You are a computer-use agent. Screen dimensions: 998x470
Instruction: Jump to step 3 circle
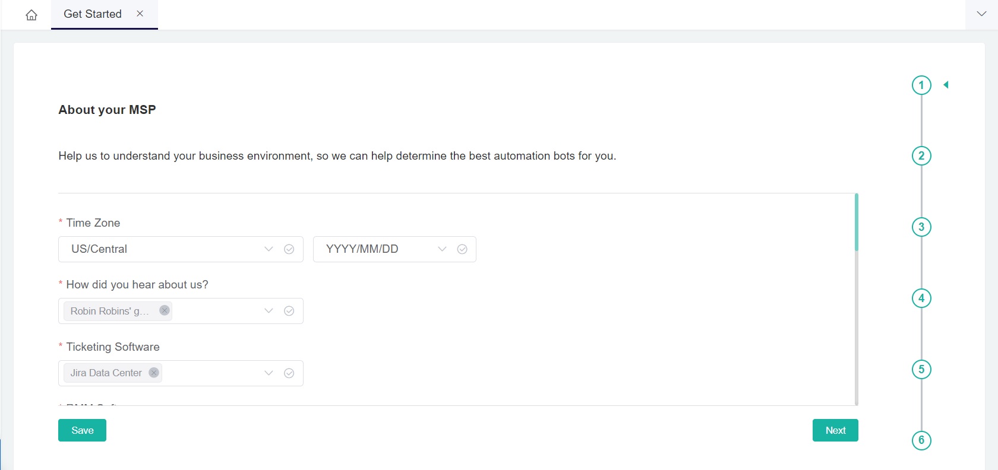921,227
